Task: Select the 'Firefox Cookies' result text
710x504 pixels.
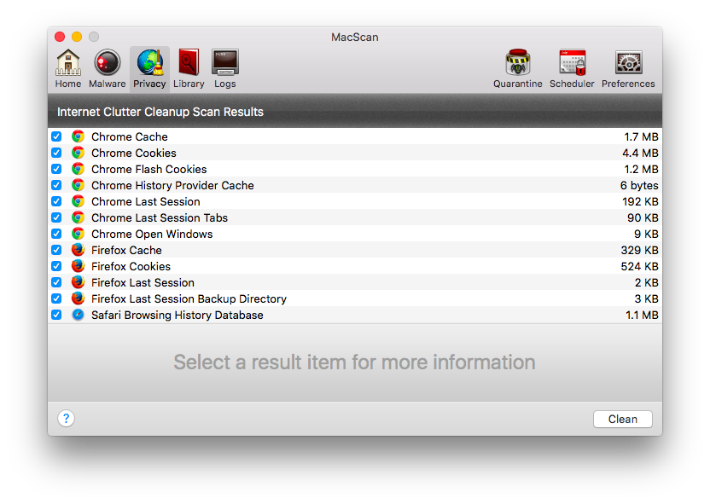Action: tap(131, 266)
